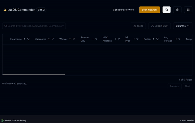Sort Username column with arrow icon
Image resolution: width=195 pixels, height=123 pixels.
(49, 39)
